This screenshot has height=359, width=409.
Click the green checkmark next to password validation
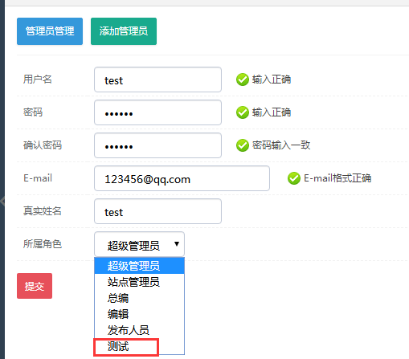click(243, 112)
